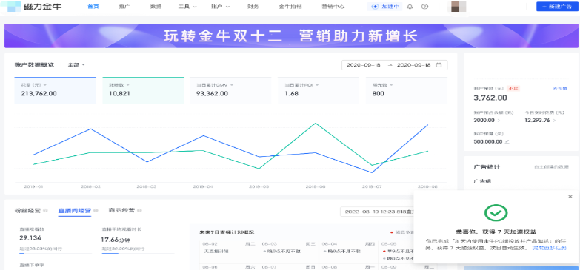Click info icon next to 粉丝经营
Screen dimensions: 580x270
[x=45, y=211]
